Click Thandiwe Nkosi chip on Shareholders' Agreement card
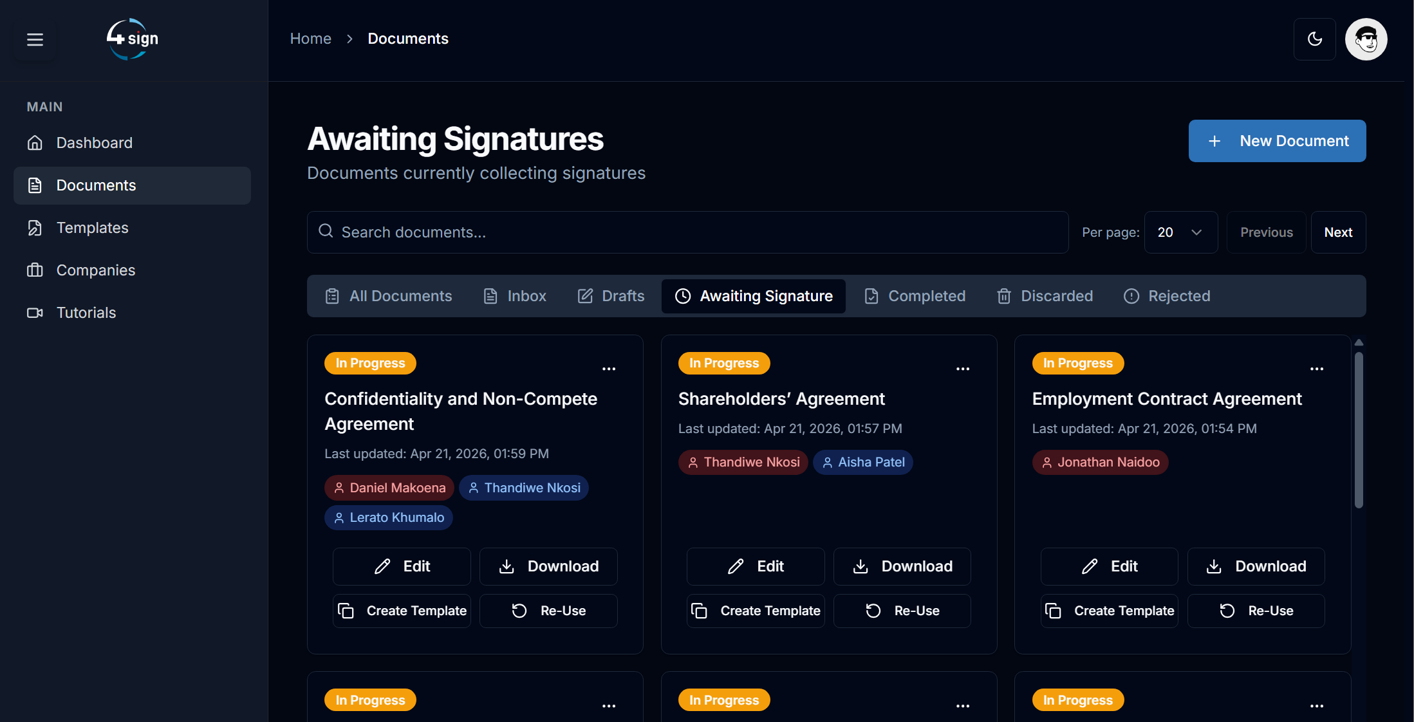 click(743, 462)
